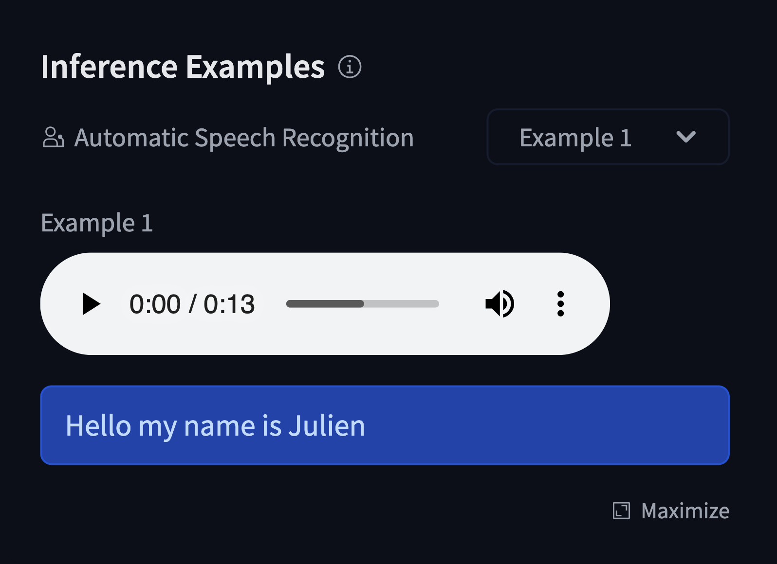This screenshot has width=777, height=564.
Task: Open the Example 1 dropdown selector
Action: 608,137
